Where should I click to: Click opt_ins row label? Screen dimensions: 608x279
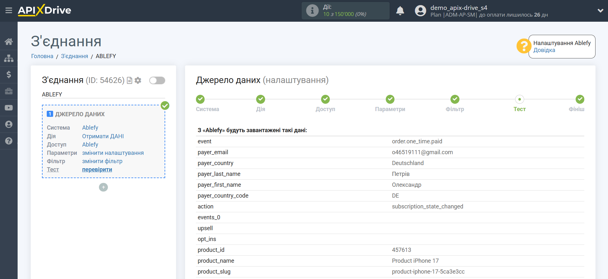coord(207,239)
